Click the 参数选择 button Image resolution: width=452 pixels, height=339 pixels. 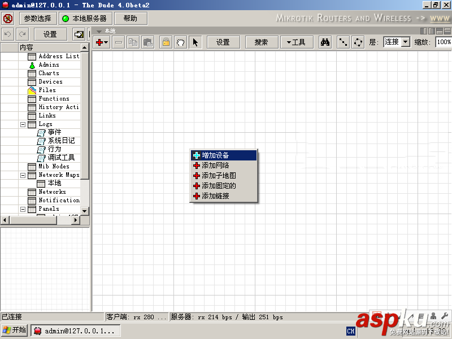pos(38,19)
